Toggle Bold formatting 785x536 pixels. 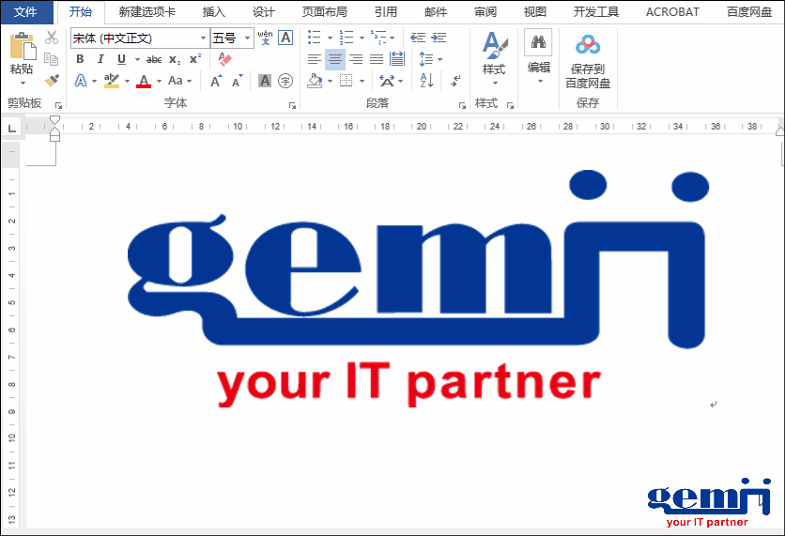(80, 59)
